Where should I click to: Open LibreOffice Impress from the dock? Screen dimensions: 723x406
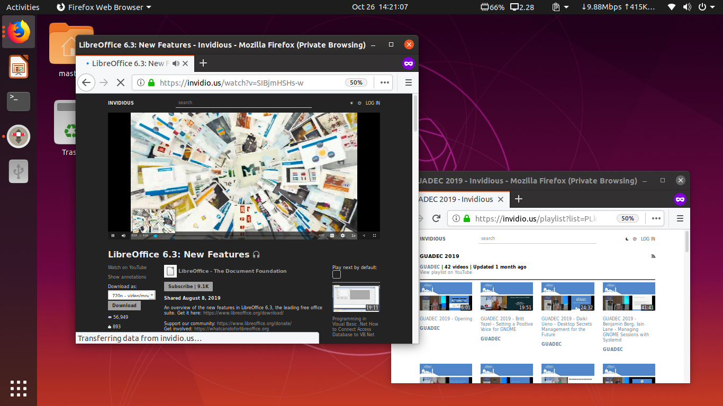[19, 68]
